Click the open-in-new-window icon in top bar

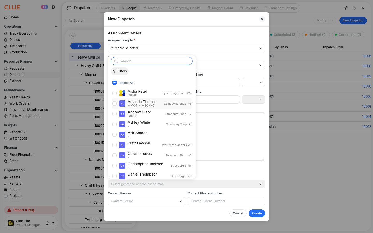354,8
